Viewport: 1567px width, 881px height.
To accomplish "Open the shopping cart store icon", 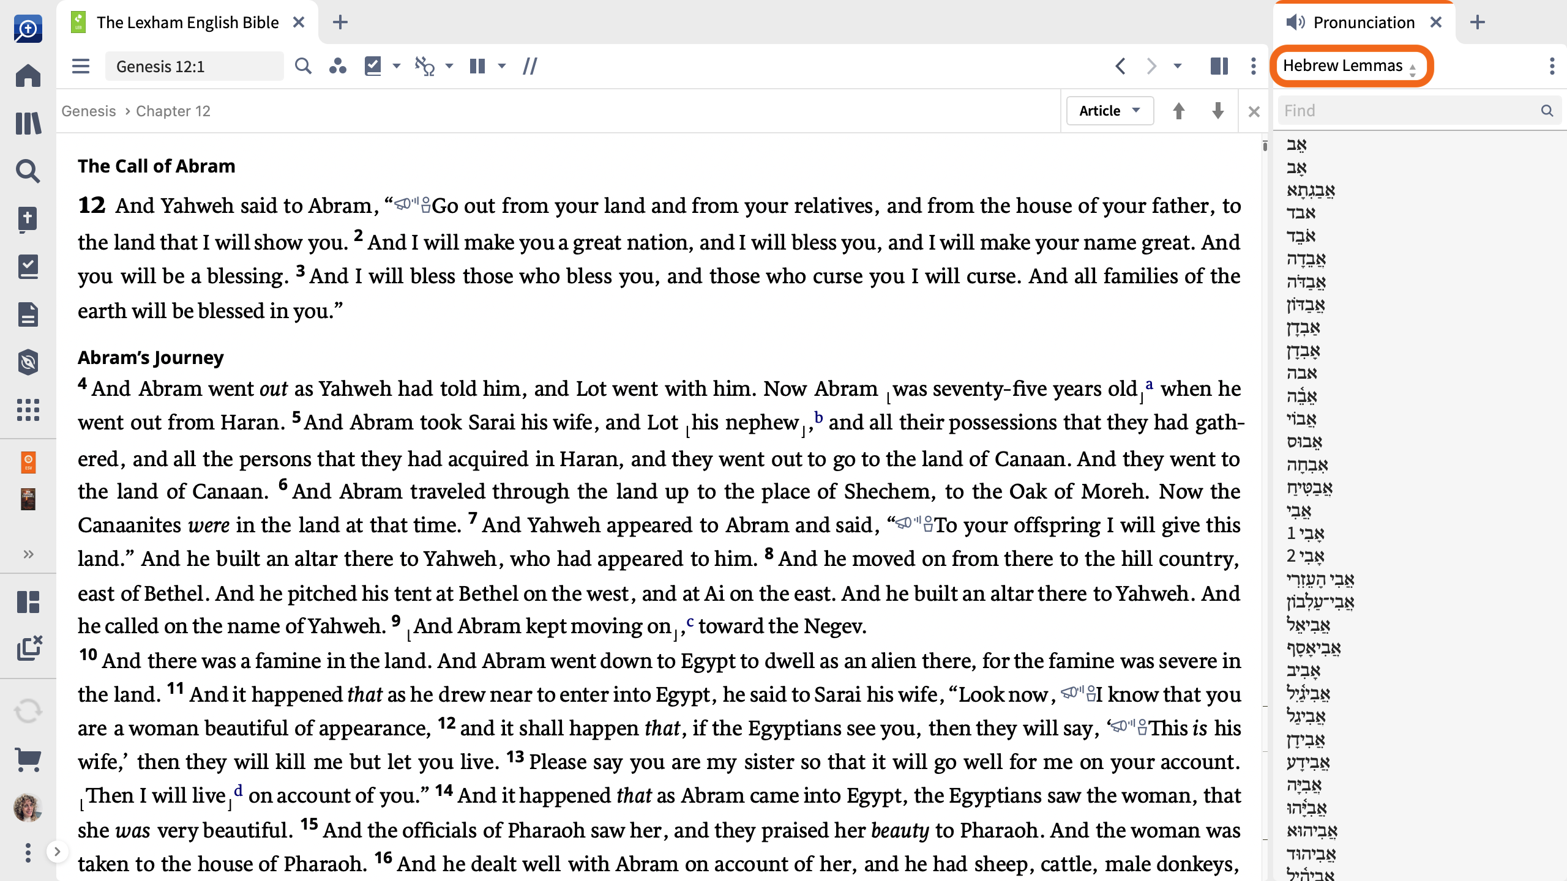I will [x=28, y=760].
